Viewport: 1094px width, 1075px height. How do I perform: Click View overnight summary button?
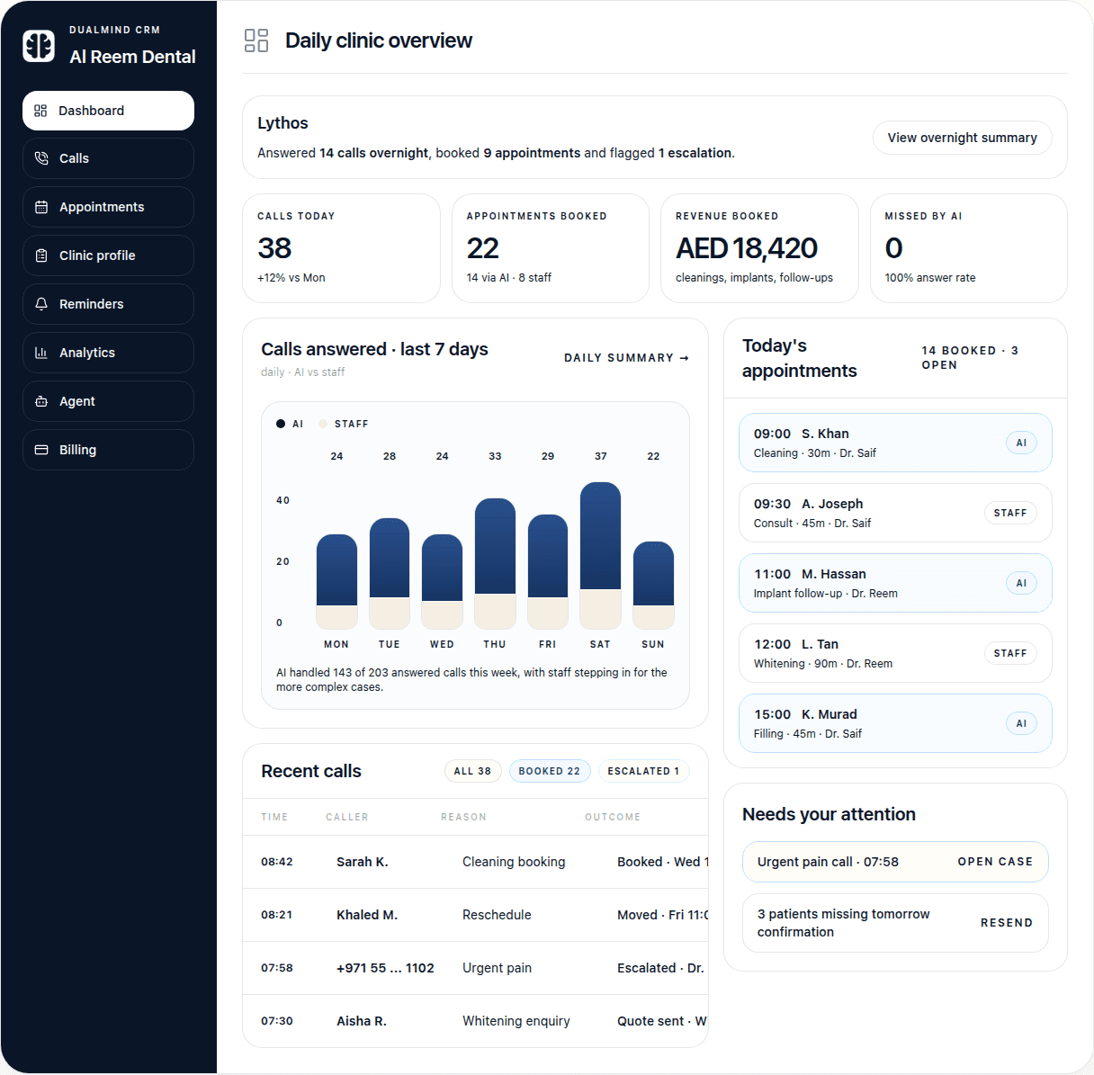point(962,138)
